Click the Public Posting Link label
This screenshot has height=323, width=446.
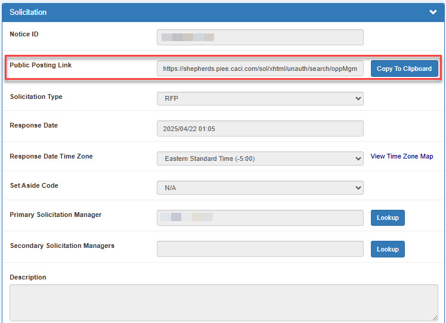pos(41,65)
